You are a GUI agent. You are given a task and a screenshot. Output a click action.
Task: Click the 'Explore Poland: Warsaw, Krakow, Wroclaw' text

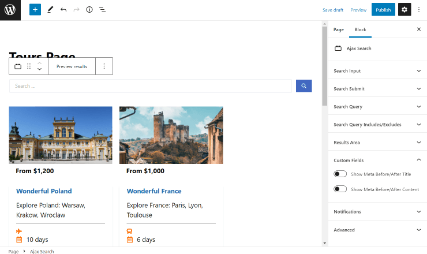51,210
